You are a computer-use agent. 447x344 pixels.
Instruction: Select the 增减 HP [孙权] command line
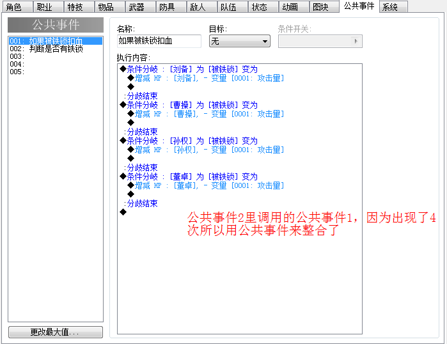206,150
